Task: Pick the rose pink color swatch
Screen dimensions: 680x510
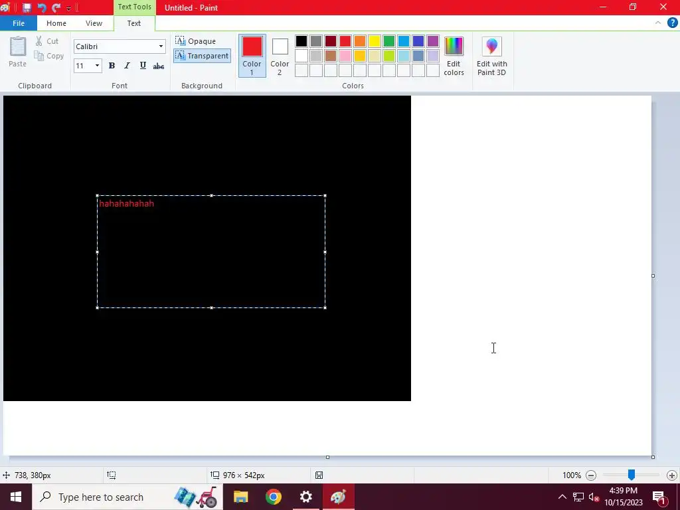Action: pos(345,56)
